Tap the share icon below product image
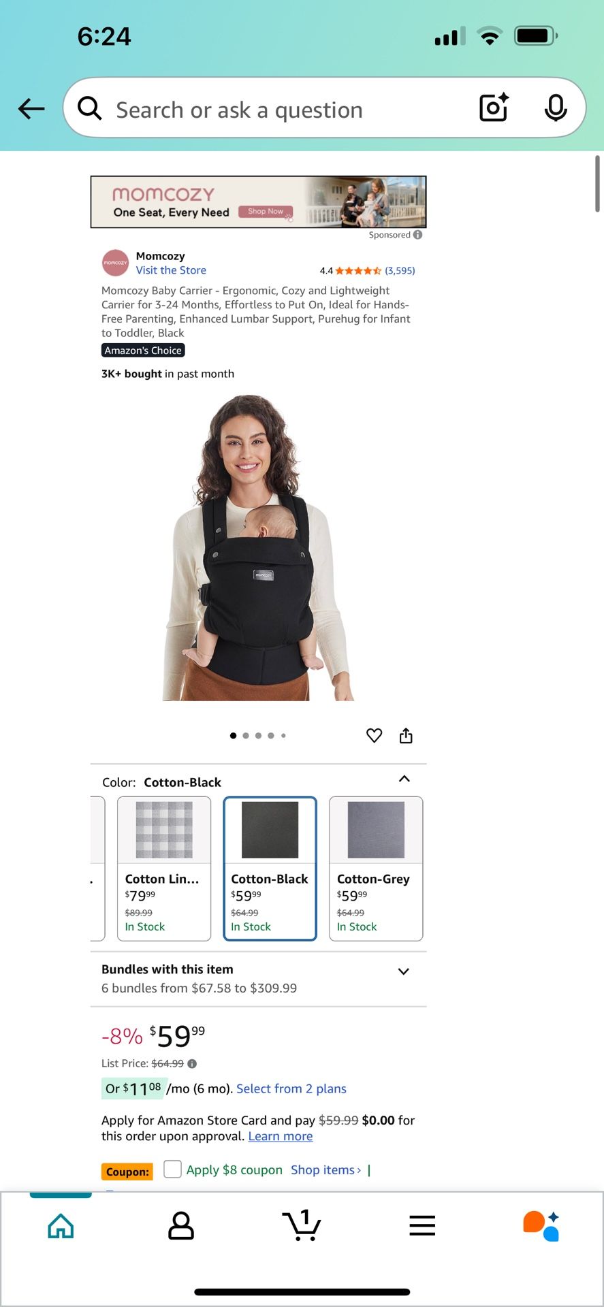The image size is (604, 1307). click(406, 735)
